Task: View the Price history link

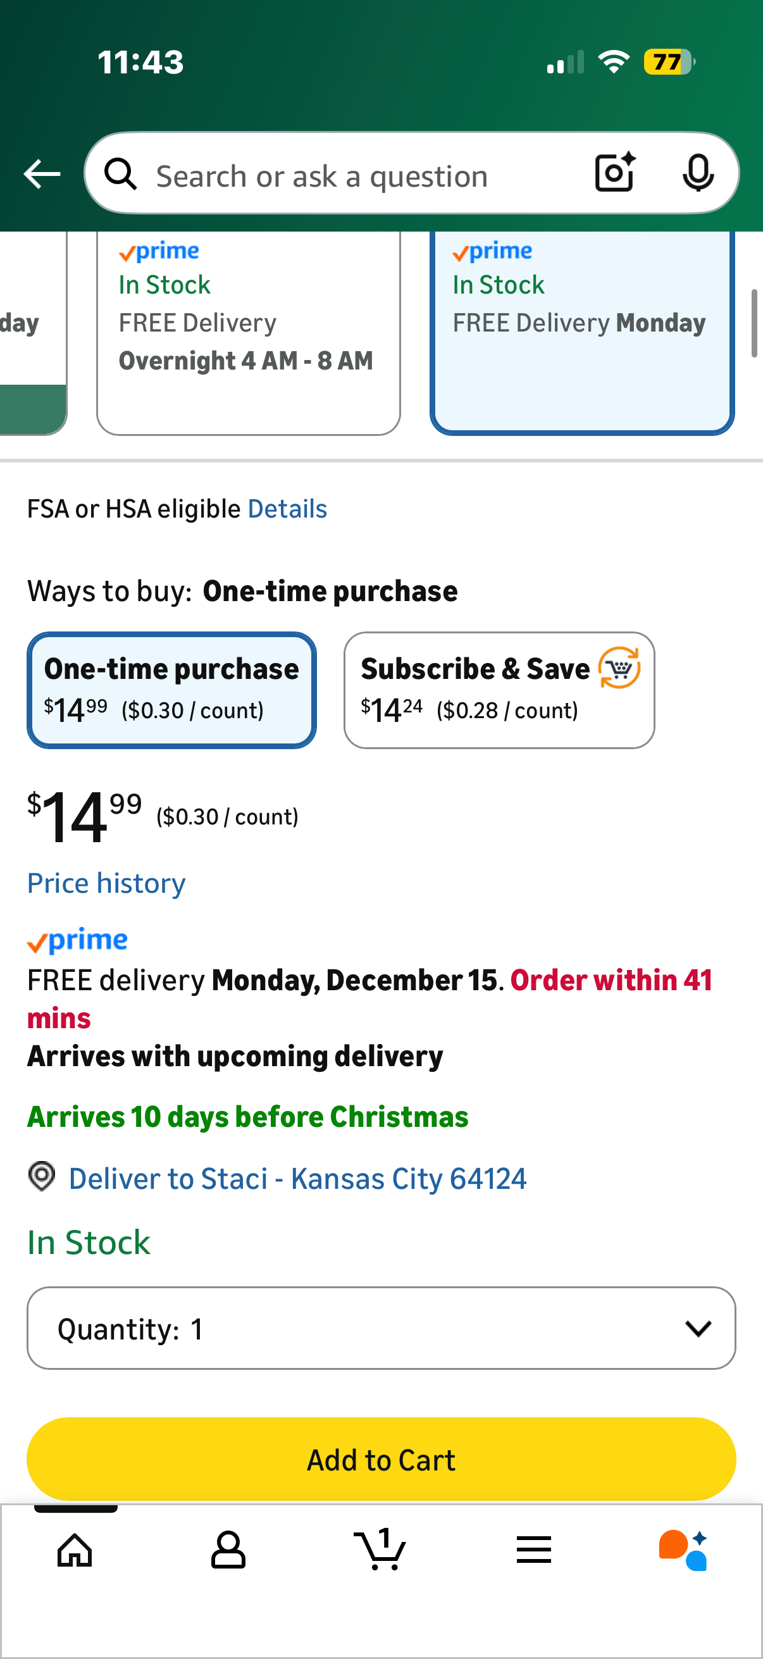Action: (106, 883)
